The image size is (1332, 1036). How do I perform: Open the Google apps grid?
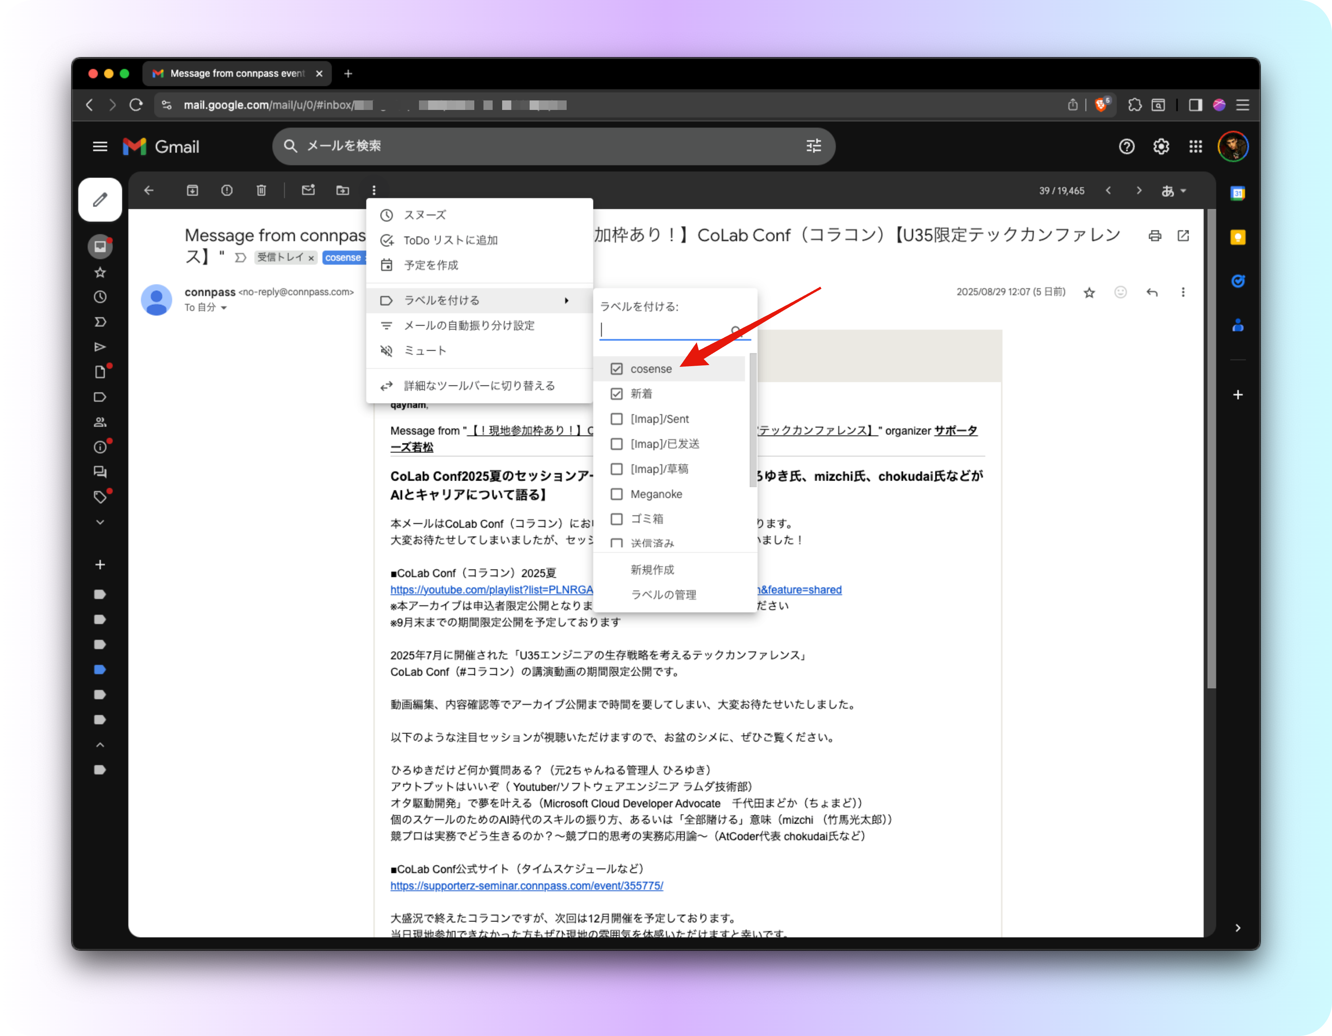click(1195, 147)
